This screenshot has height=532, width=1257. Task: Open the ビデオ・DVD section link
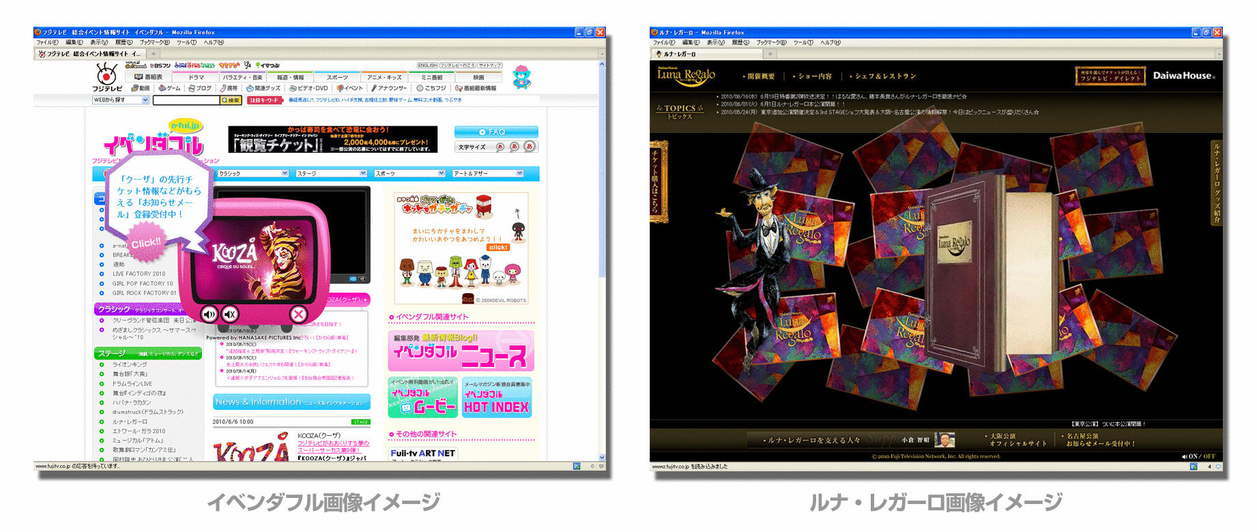pyautogui.click(x=309, y=88)
